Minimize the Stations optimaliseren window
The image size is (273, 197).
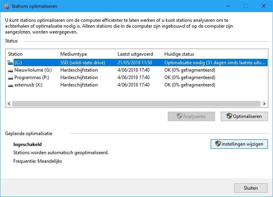(228, 6)
